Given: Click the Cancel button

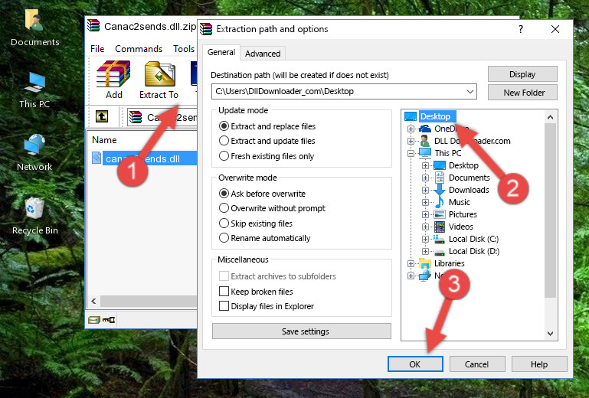Looking at the screenshot, I should click(476, 364).
